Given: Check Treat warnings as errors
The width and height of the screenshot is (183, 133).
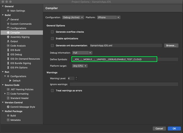Looking at the screenshot, I should point(52,91).
